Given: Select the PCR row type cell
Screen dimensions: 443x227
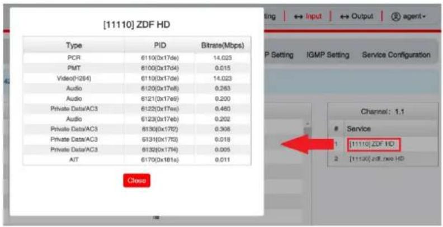Looking at the screenshot, I should (74, 58).
